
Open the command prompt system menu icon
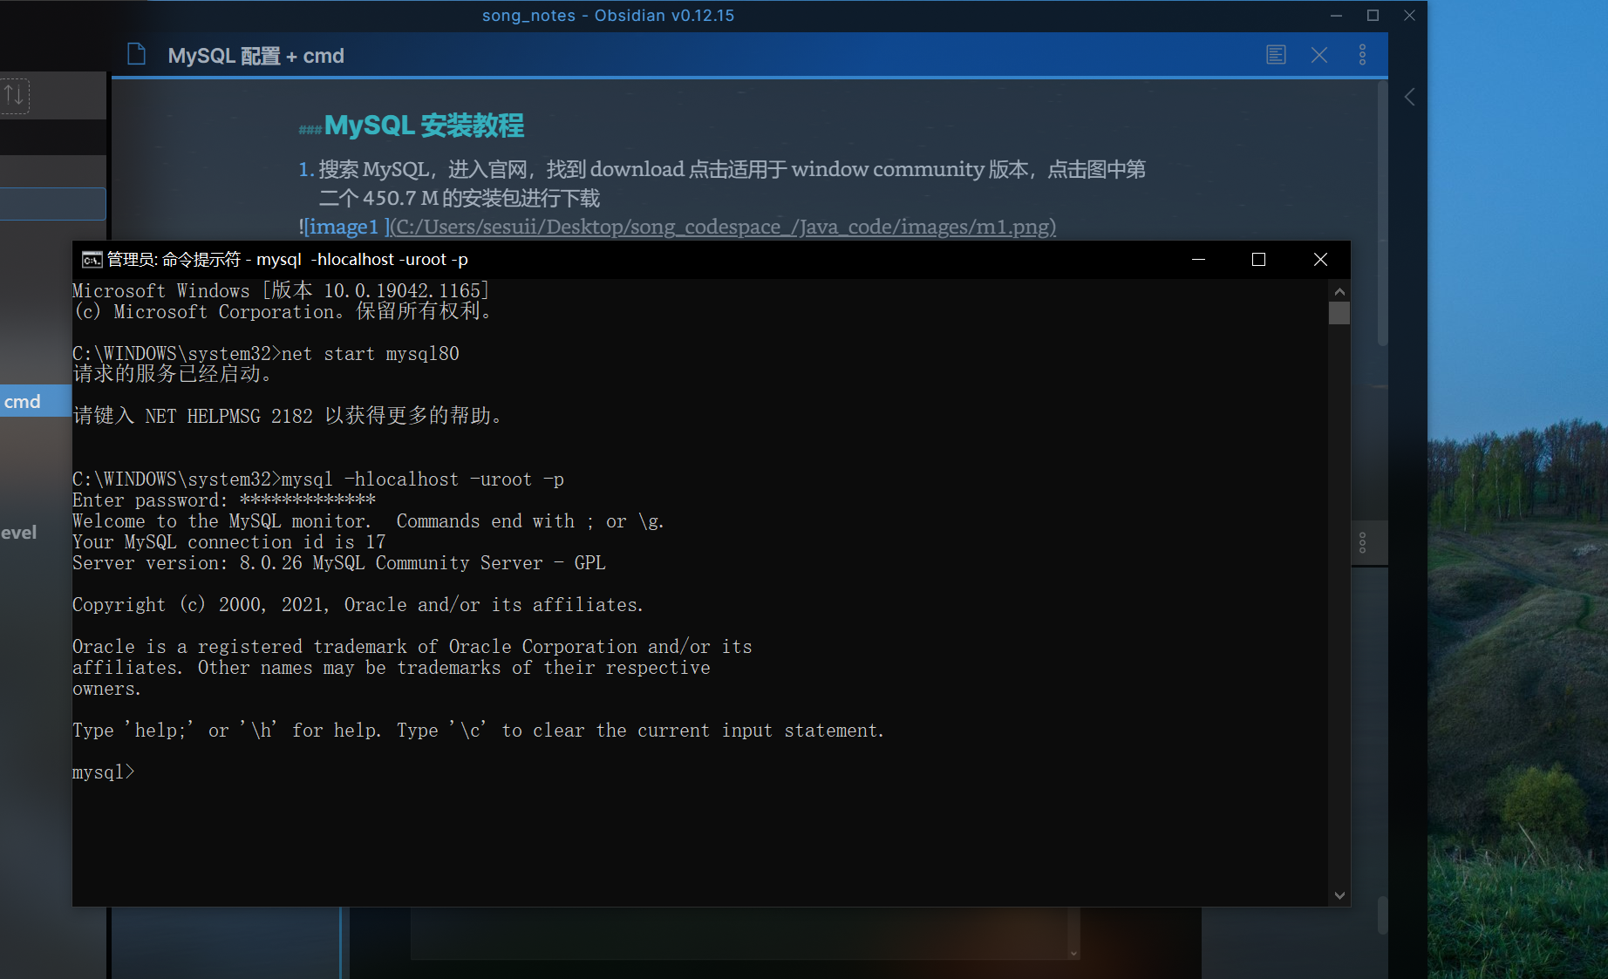tap(92, 260)
